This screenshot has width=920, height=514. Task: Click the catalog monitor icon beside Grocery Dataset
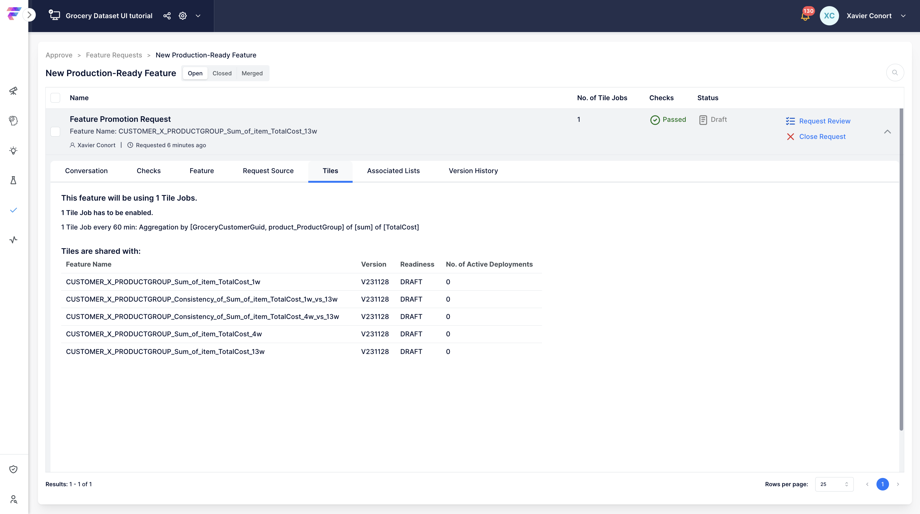coord(54,15)
